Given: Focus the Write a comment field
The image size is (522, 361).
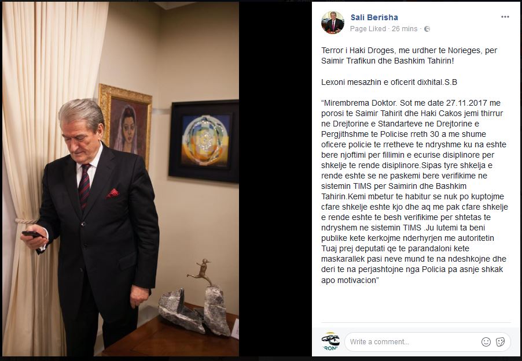Looking at the screenshot, I should click(428, 342).
